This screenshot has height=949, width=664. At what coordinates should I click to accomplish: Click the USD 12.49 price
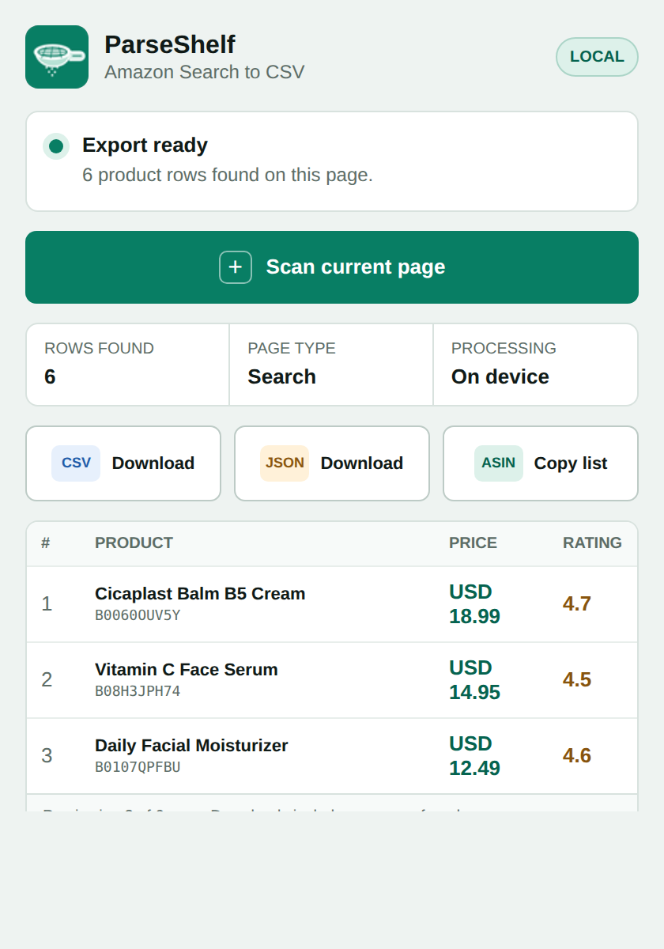click(x=474, y=756)
